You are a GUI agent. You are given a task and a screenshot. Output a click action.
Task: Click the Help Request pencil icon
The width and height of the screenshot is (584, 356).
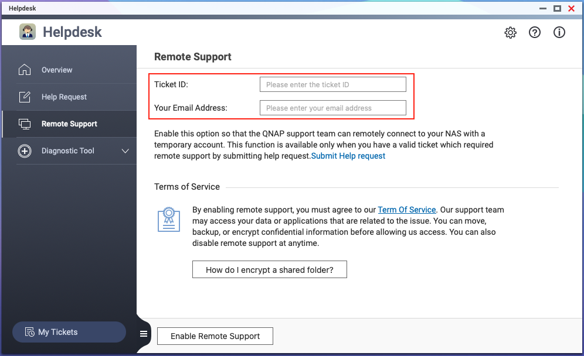[25, 97]
